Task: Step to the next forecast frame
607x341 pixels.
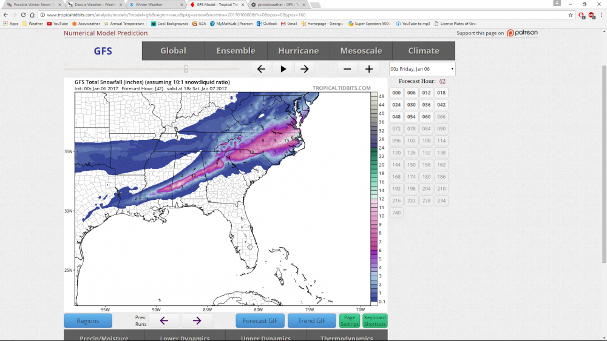Action: pyautogui.click(x=305, y=69)
